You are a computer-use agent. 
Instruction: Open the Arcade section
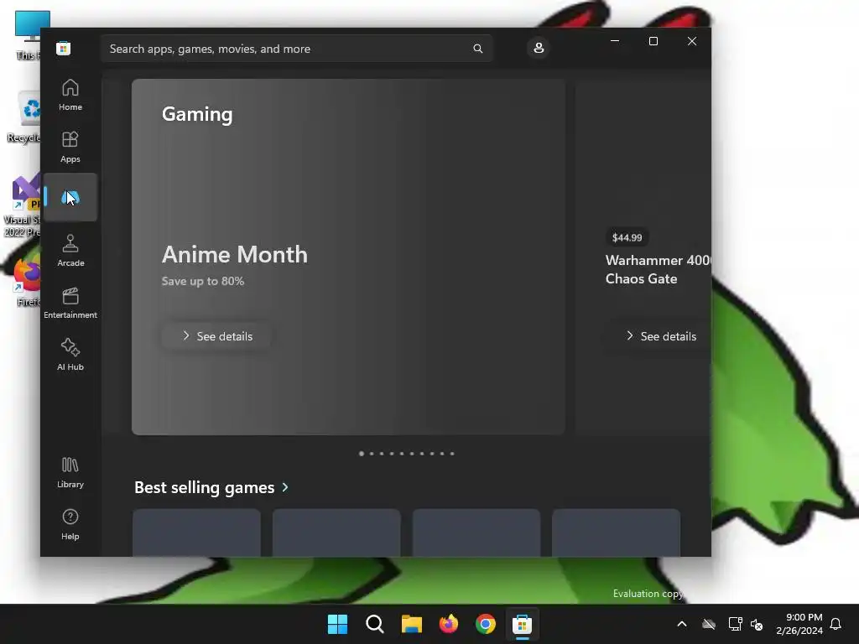point(70,251)
